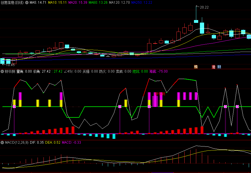Click the 榜 marker icon under the candles
Image resolution: width=251 pixels, height=173 pixels.
coord(196,67)
